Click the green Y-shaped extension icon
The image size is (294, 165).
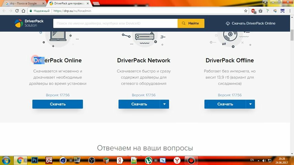[267, 11]
